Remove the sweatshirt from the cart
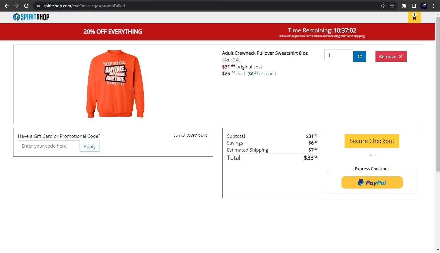This screenshot has height=253, width=440. point(391,56)
